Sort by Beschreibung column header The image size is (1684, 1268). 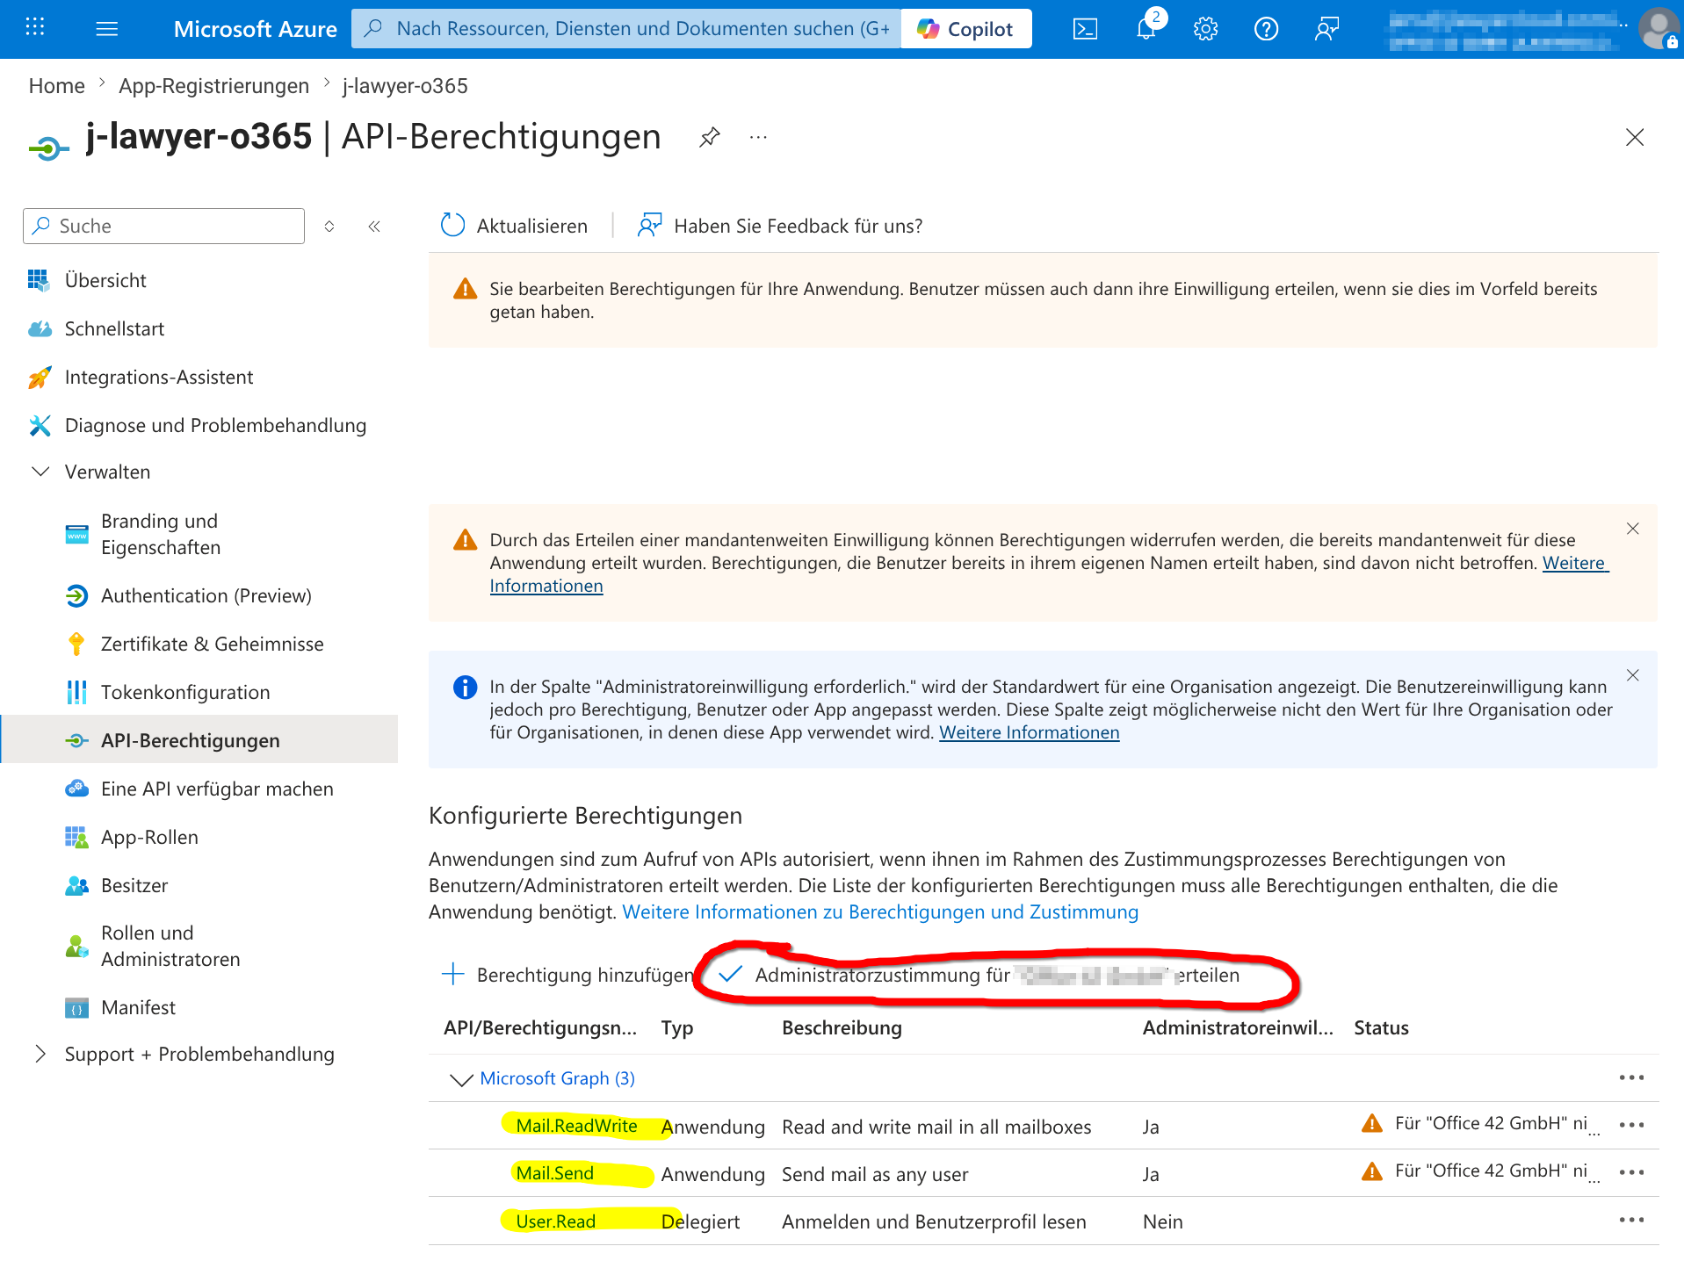click(842, 1027)
